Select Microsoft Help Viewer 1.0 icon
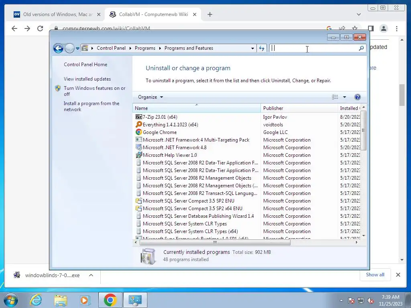This screenshot has width=411, height=308. (138, 155)
